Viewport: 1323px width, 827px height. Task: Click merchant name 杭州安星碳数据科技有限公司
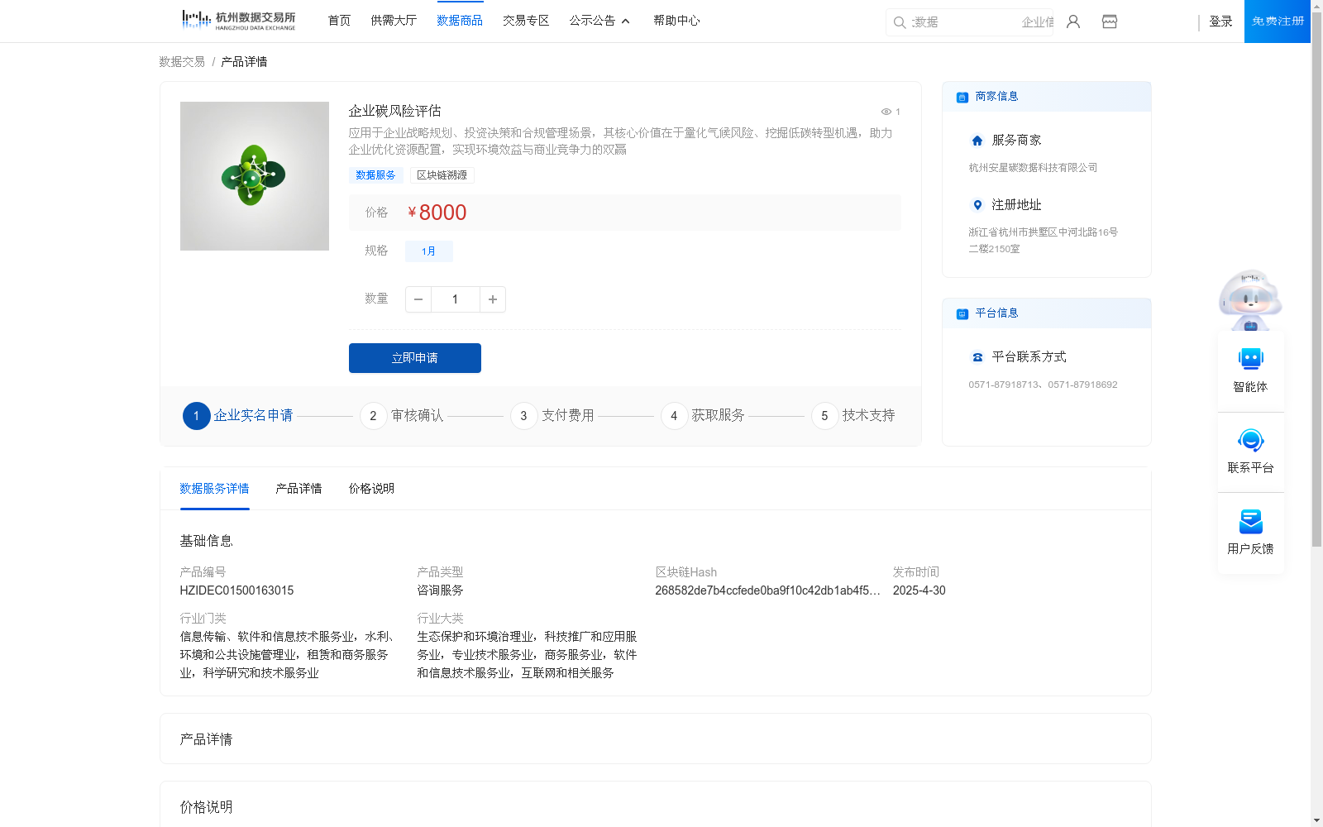coord(1033,168)
